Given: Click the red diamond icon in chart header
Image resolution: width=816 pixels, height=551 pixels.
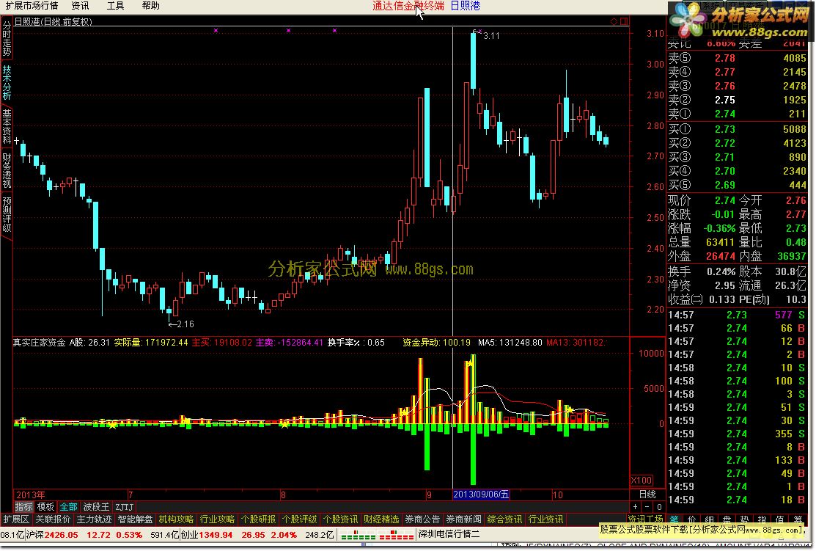Looking at the screenshot, I should 614,21.
